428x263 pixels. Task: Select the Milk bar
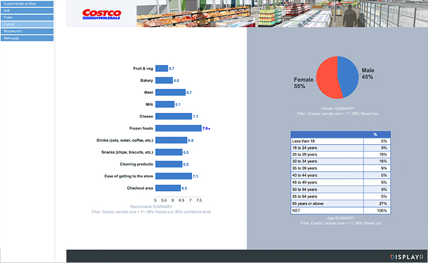coord(165,105)
